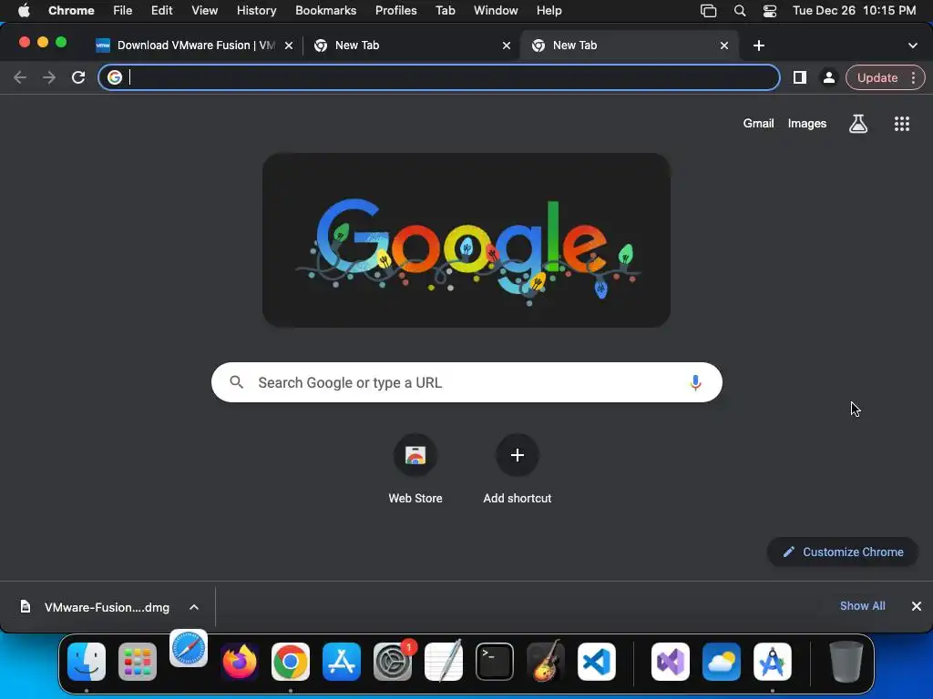This screenshot has width=933, height=699.
Task: Click the browser forward arrow
Action: coord(49,77)
